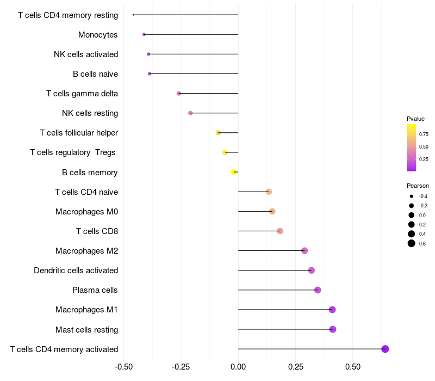Select the Pearson 0.0 legend circle
The width and height of the screenshot is (435, 381).
(412, 215)
